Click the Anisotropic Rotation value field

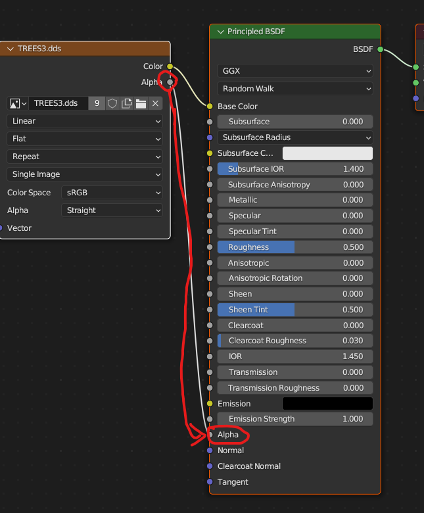(295, 278)
